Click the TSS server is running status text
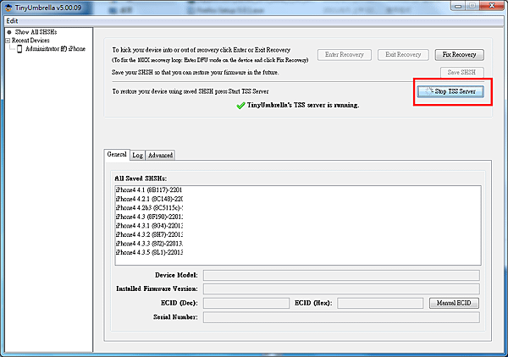The width and height of the screenshot is (508, 357). coord(303,105)
